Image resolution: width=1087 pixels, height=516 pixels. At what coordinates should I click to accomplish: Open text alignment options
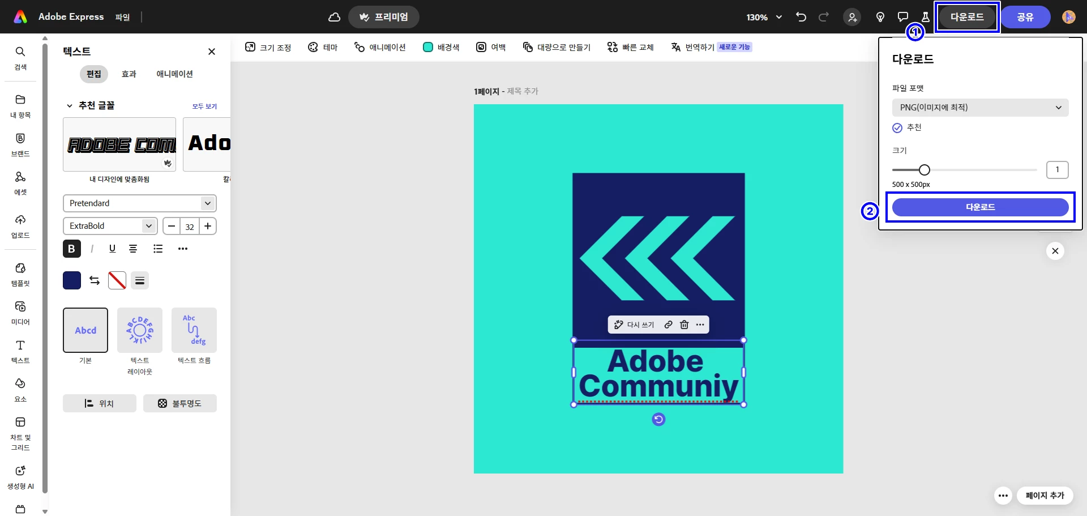point(133,249)
